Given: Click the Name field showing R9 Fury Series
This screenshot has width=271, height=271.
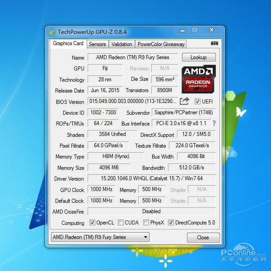Looking at the screenshot, I should tap(132, 57).
